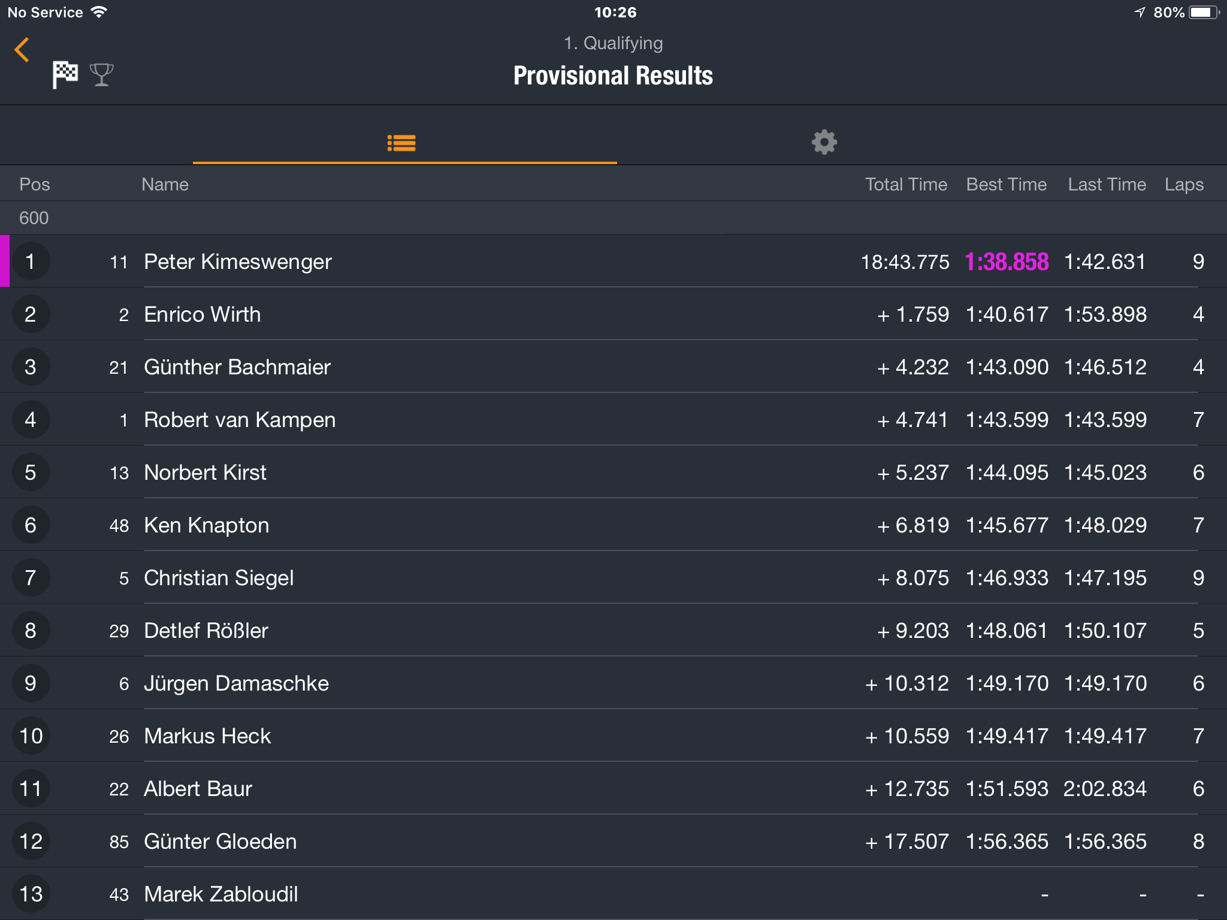
Task: Tap total time 18:43.775
Action: point(905,262)
